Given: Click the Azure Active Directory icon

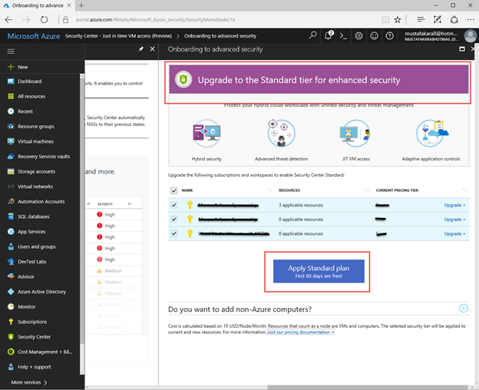Looking at the screenshot, I should pos(11,292).
